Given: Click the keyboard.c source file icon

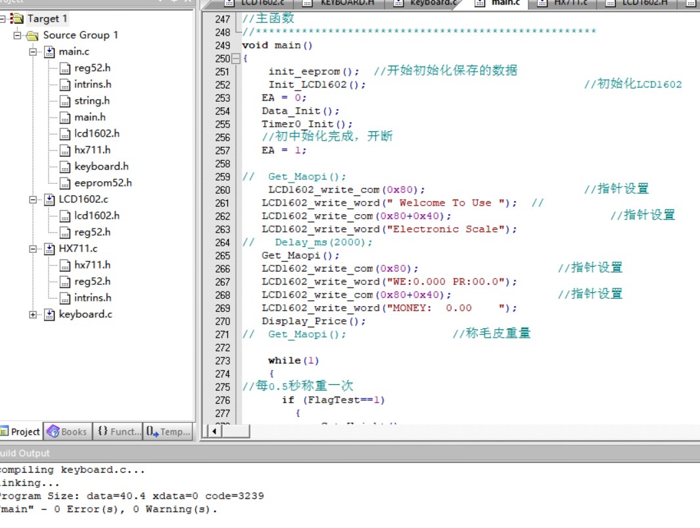Looking at the screenshot, I should [x=49, y=315].
